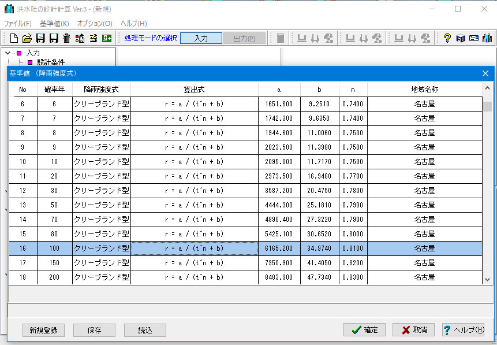Open the オプション(O) menu
The width and height of the screenshot is (497, 345).
tap(95, 24)
